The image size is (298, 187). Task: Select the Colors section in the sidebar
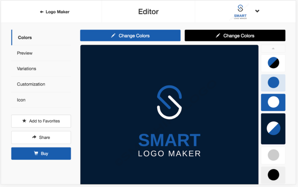[25, 38]
